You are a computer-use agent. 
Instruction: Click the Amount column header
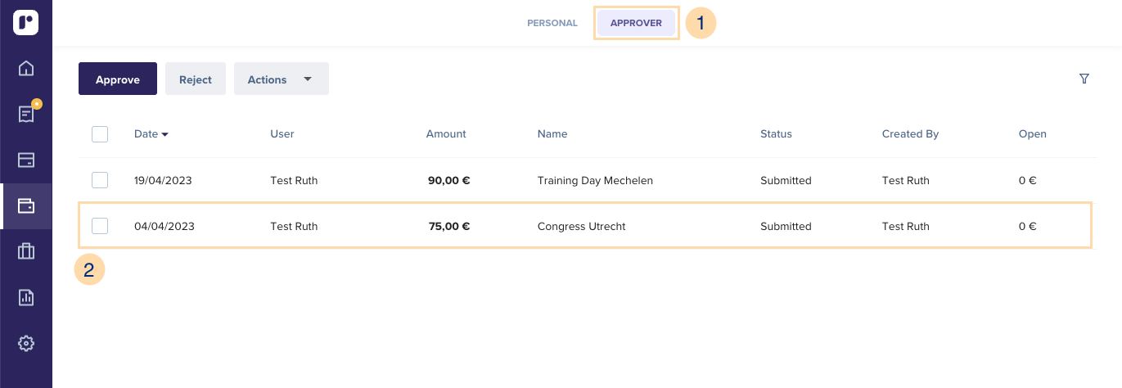[x=446, y=134]
